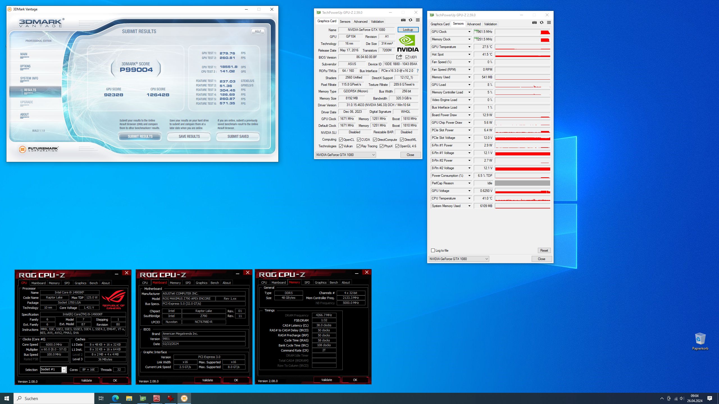Screen dimensions: 719x404
Task: Click the HELP button in 3DMark Vantage
Action: pyautogui.click(x=258, y=31)
